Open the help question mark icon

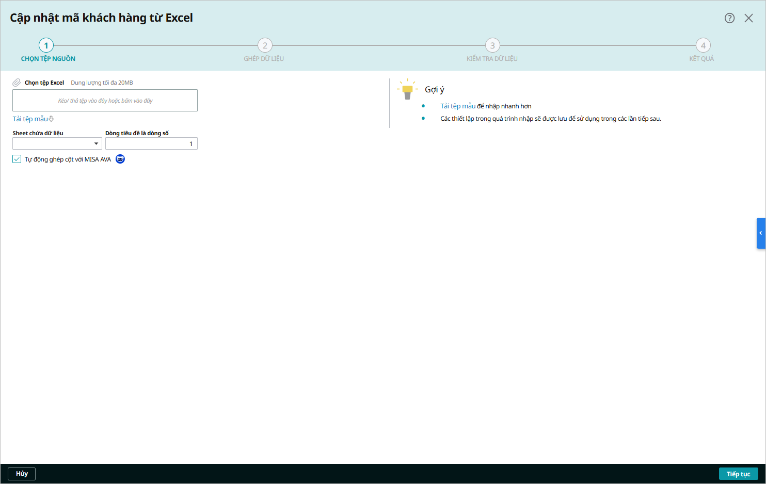click(x=729, y=18)
